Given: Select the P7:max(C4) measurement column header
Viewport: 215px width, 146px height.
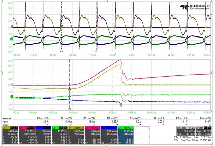Looking at the screenshot, I should pyautogui.click(x=182, y=118).
